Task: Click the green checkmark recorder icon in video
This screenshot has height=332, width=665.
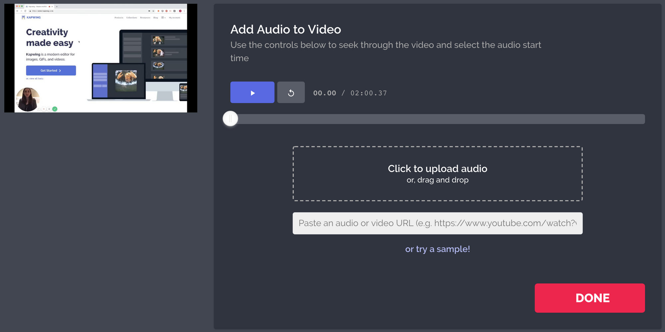Action: click(55, 109)
